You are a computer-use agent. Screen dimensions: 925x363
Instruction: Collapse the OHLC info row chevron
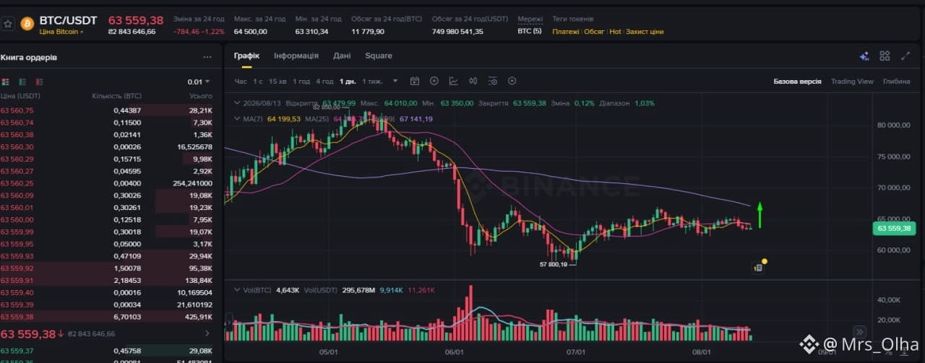click(235, 103)
